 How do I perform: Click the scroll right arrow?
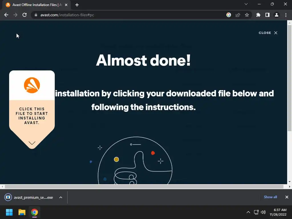(x=289, y=186)
